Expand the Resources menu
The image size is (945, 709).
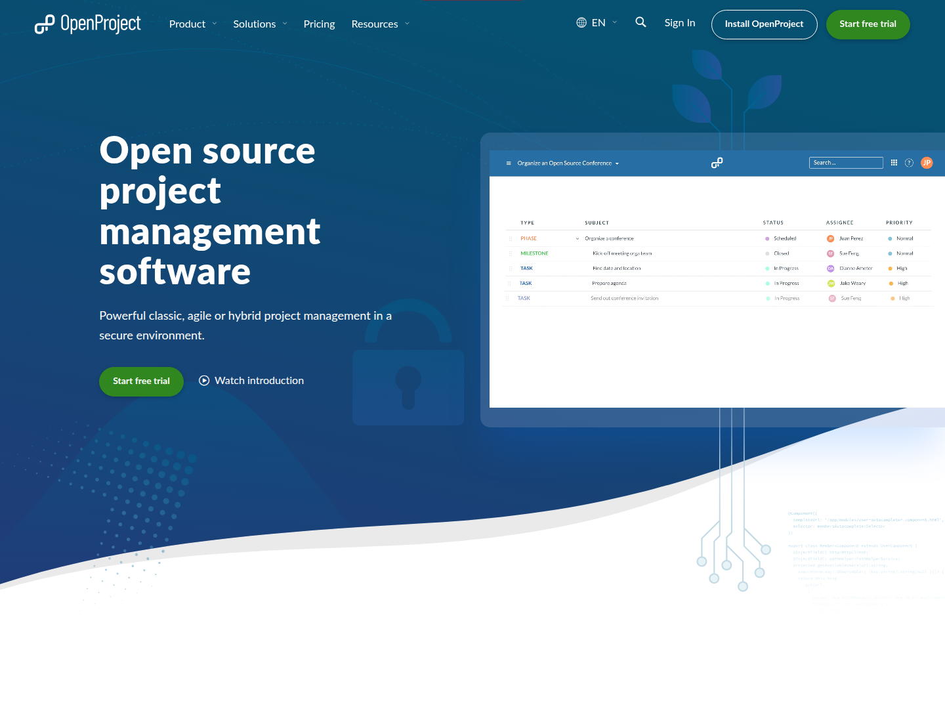381,24
